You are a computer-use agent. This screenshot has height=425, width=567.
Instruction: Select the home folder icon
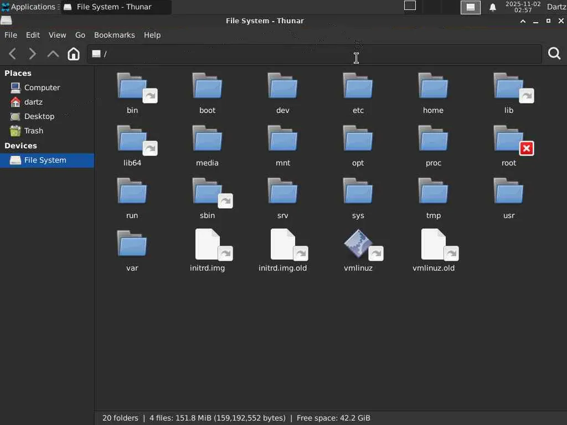(433, 86)
